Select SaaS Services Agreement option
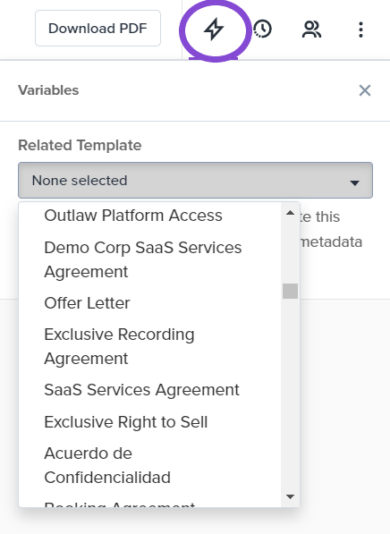 pos(141,390)
